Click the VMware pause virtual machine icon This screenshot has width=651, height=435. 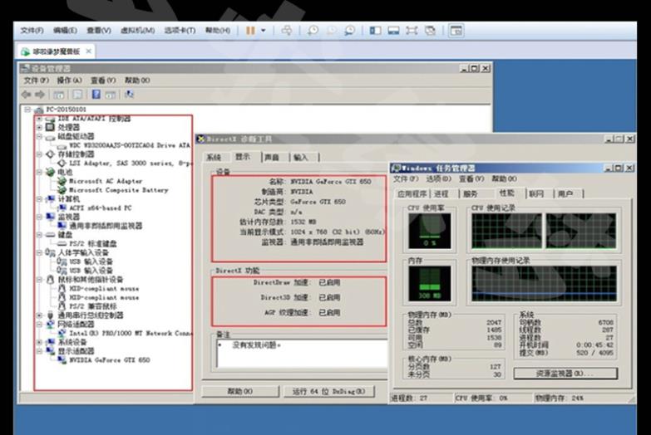250,31
